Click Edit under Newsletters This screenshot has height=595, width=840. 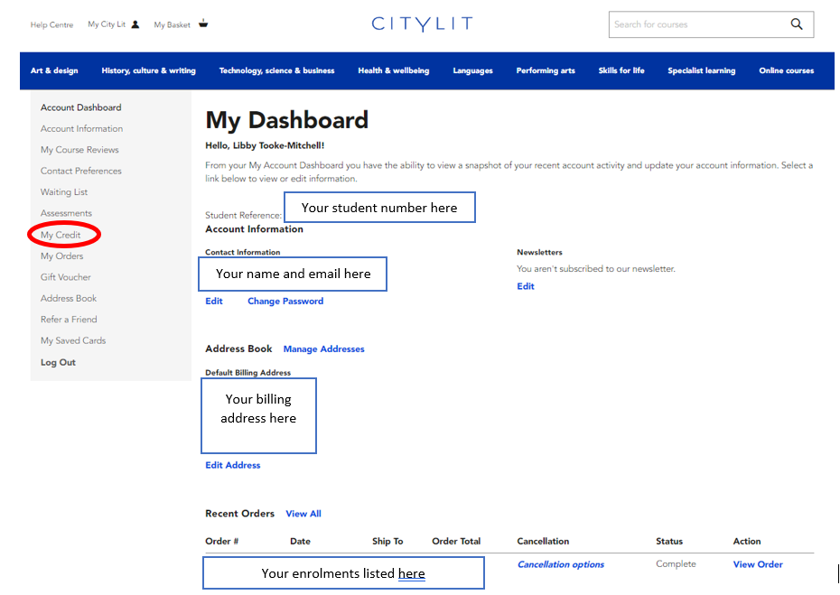526,286
